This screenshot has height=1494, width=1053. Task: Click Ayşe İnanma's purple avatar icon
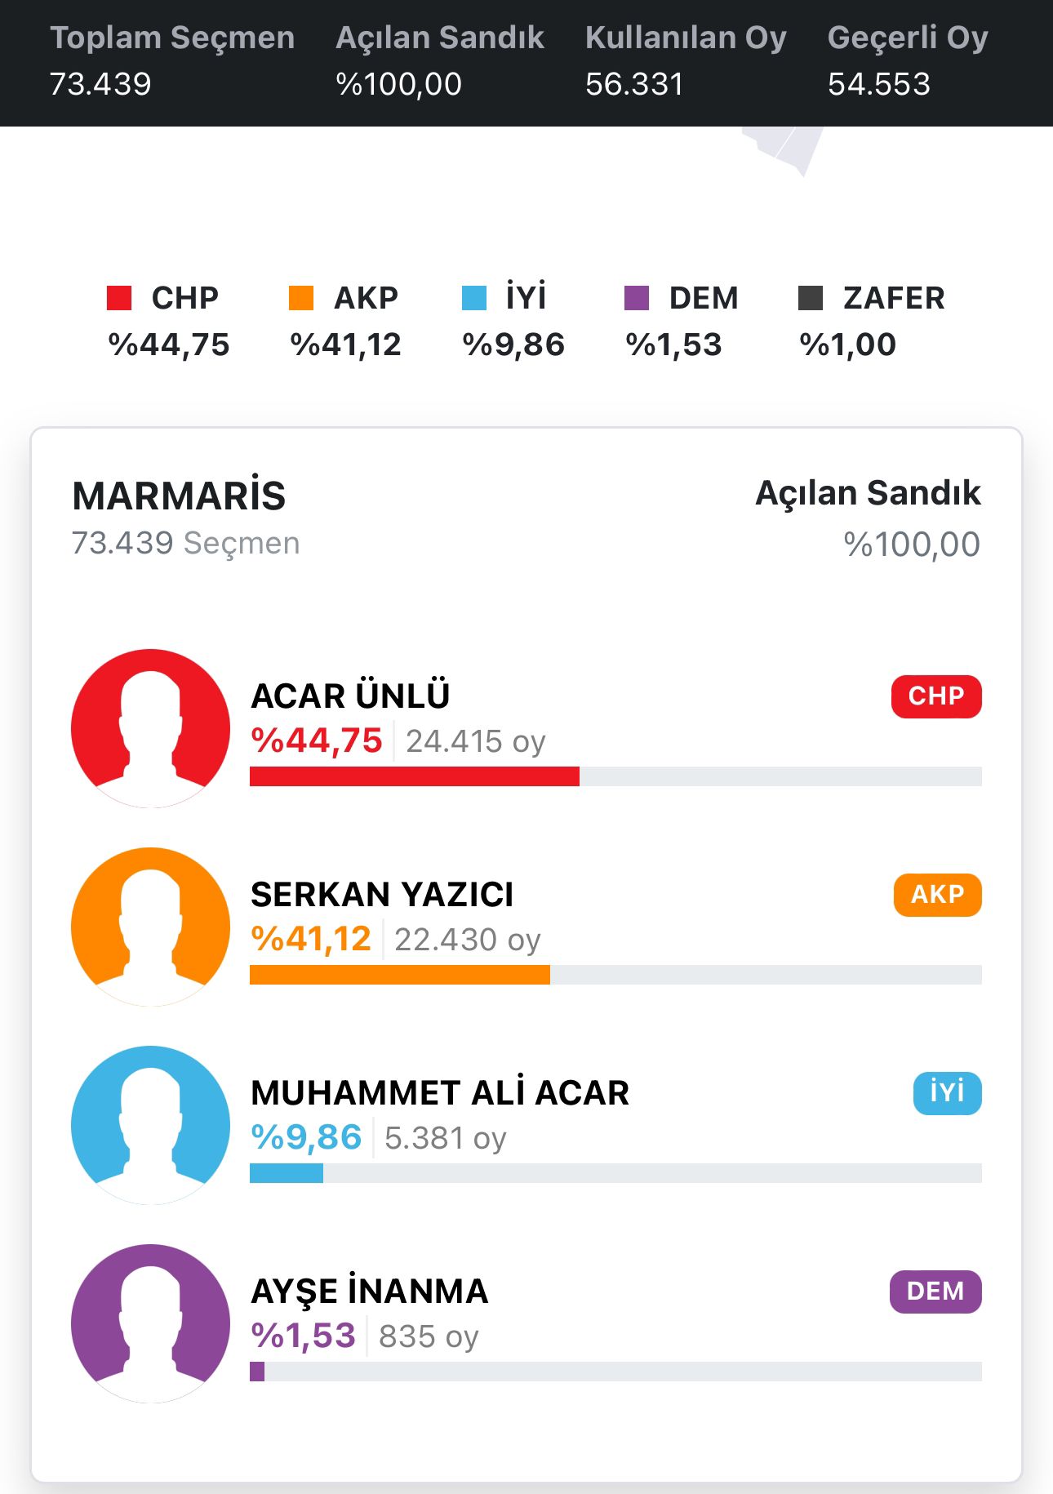pyautogui.click(x=151, y=1323)
